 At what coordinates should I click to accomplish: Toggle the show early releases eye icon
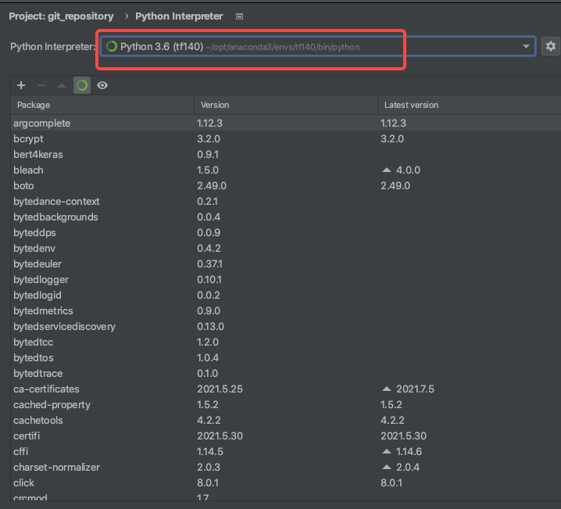(102, 85)
